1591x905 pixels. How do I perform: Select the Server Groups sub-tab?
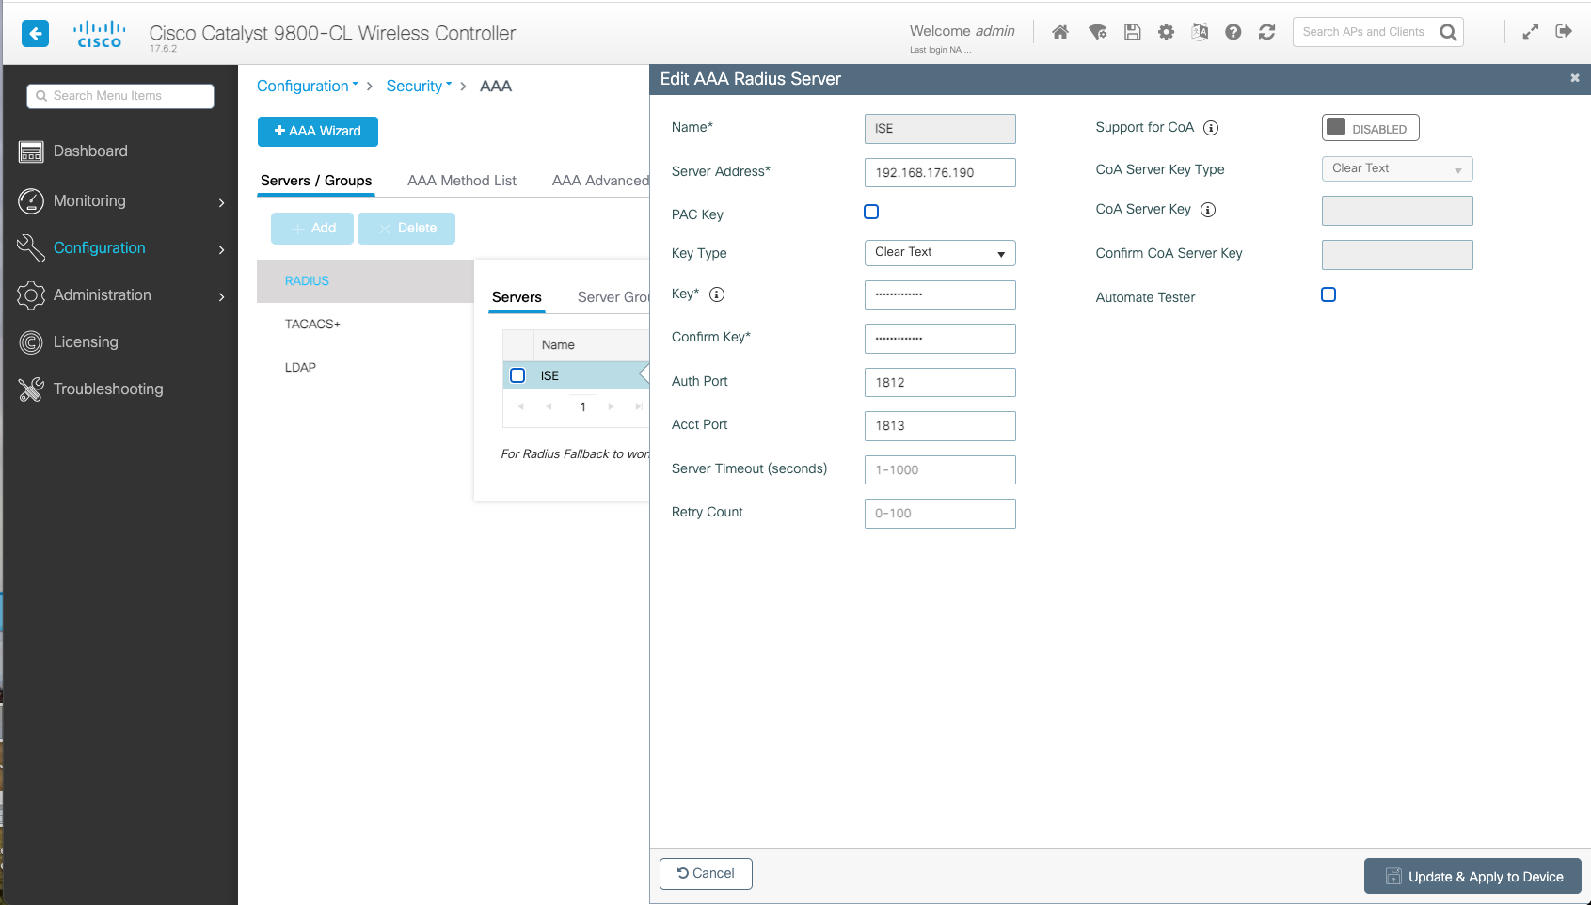[x=613, y=297]
